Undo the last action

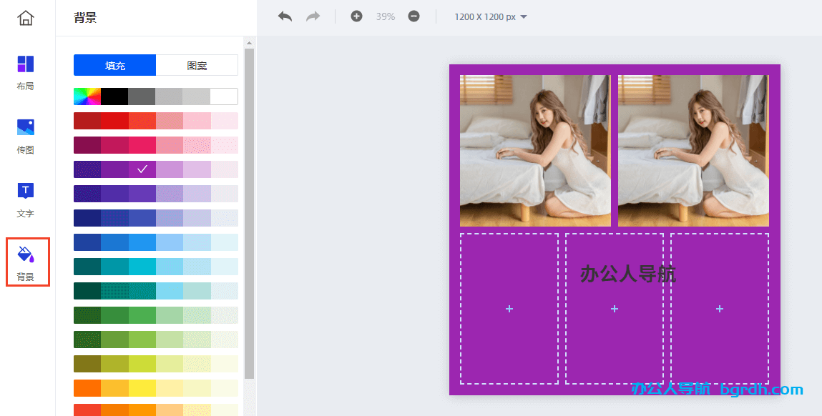pos(285,16)
